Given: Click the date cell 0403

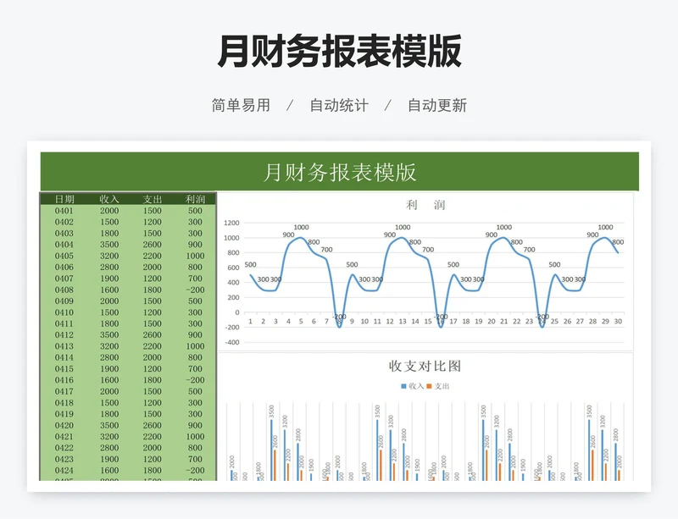Looking at the screenshot, I should point(64,233).
